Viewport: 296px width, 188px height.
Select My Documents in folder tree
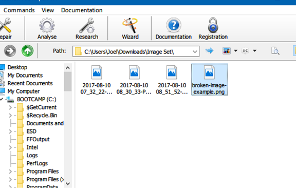25,76
